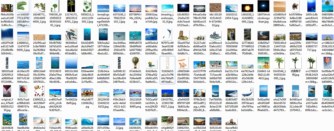Select file name starting 979b2b43

(x=200, y=105)
